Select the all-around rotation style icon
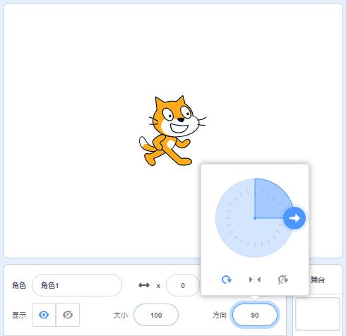346x336 pixels. [x=227, y=280]
